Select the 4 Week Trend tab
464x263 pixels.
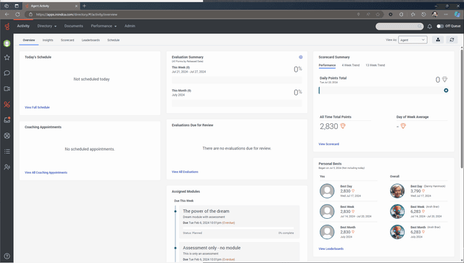[x=351, y=65]
